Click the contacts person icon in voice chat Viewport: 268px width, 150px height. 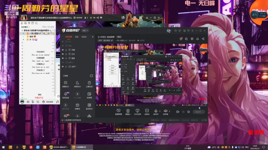(22, 23)
